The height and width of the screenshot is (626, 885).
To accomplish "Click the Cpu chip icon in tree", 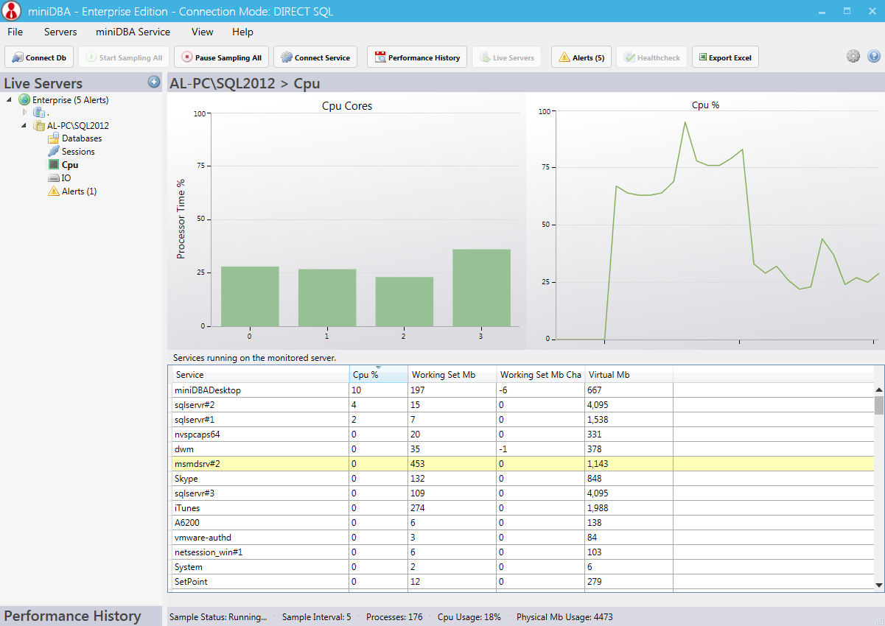I will pos(54,165).
